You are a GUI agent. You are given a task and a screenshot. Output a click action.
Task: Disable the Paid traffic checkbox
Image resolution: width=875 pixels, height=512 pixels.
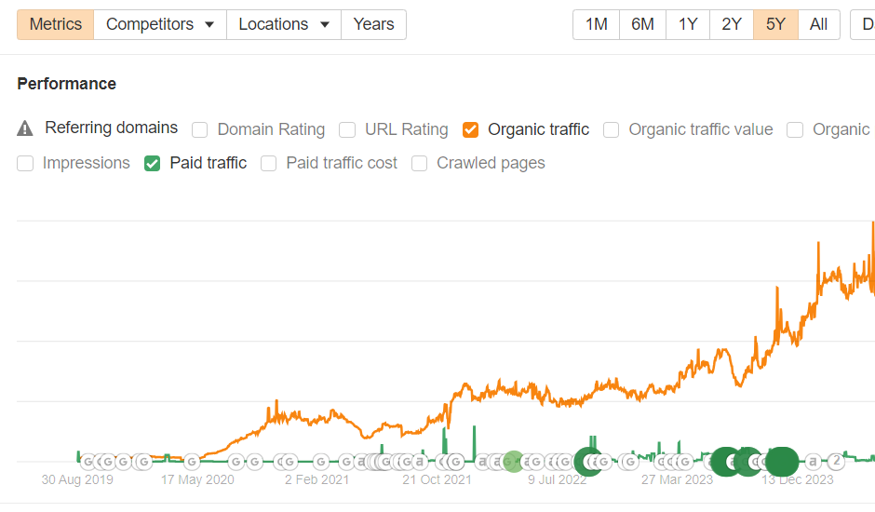(152, 163)
